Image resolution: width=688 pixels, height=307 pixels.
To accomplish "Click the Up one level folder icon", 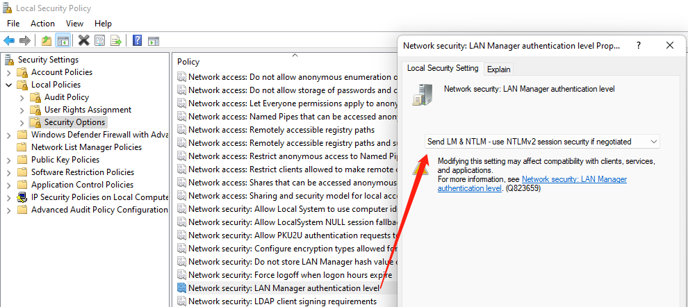I will coord(46,40).
